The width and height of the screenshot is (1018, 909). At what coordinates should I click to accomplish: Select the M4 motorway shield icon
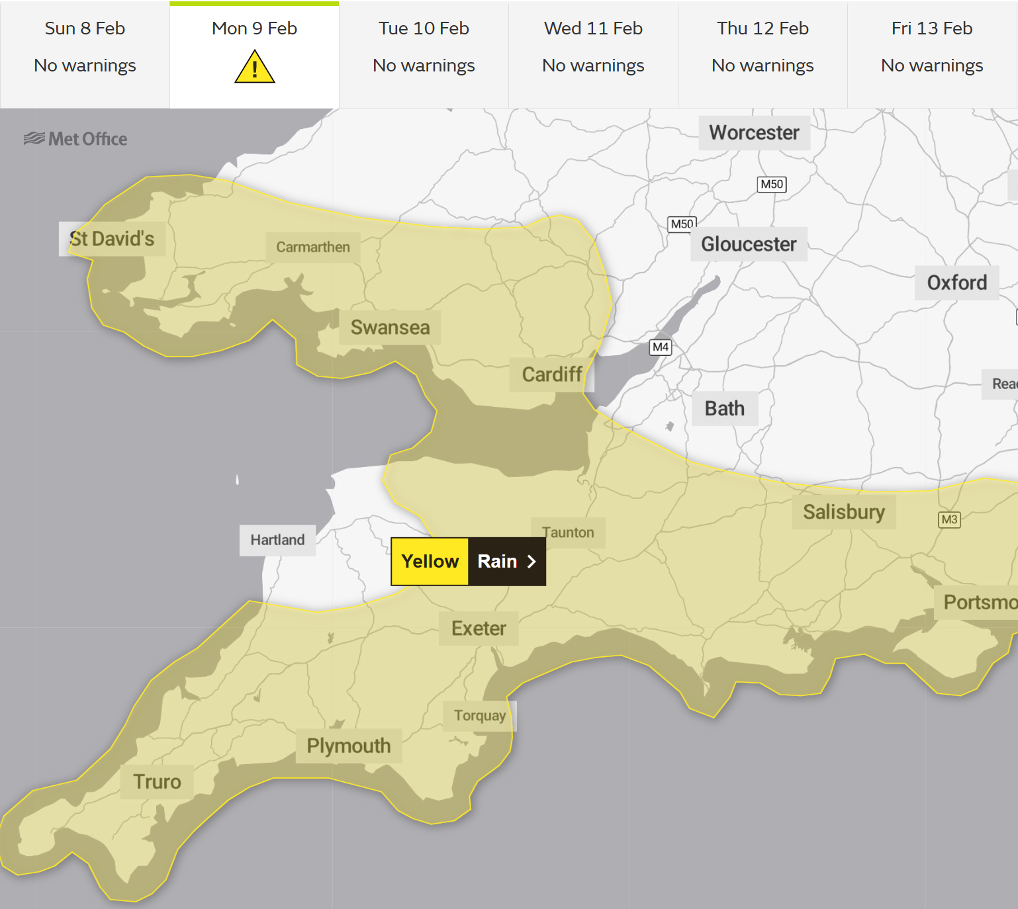coord(660,347)
